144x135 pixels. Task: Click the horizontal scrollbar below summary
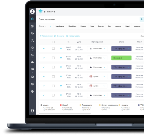(65, 113)
